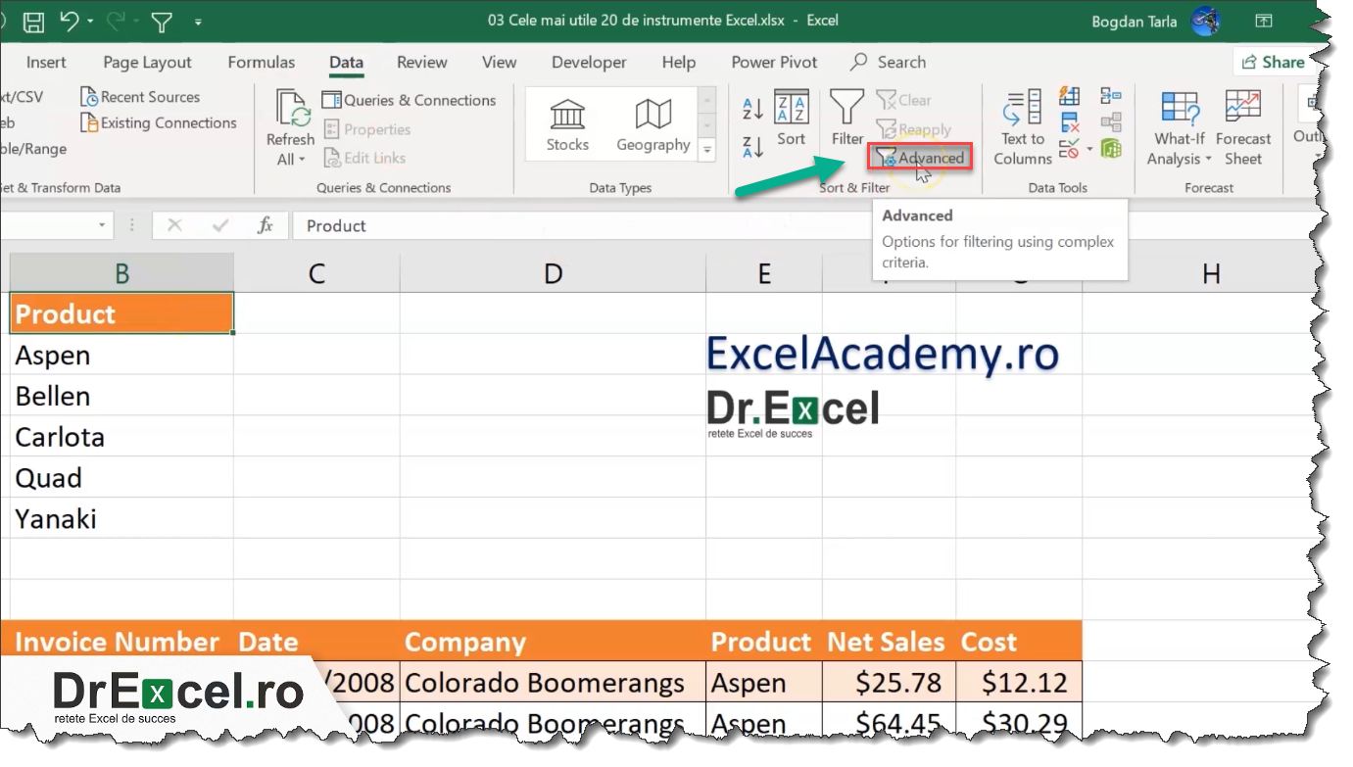Click the Remove Duplicates icon
Screen dimensions: 1353x767
point(1070,122)
